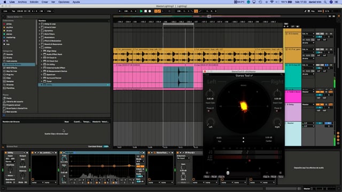Click the Align Delay device in browser
The image size is (342, 192).
click(x=50, y=51)
